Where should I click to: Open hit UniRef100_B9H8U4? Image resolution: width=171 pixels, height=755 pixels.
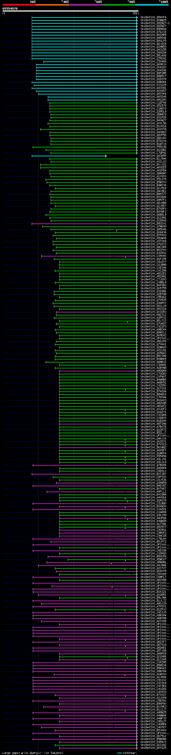153,29
